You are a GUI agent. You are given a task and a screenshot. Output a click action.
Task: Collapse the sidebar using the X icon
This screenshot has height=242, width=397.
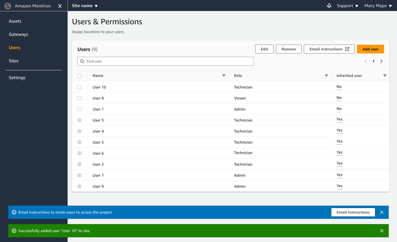coord(60,6)
